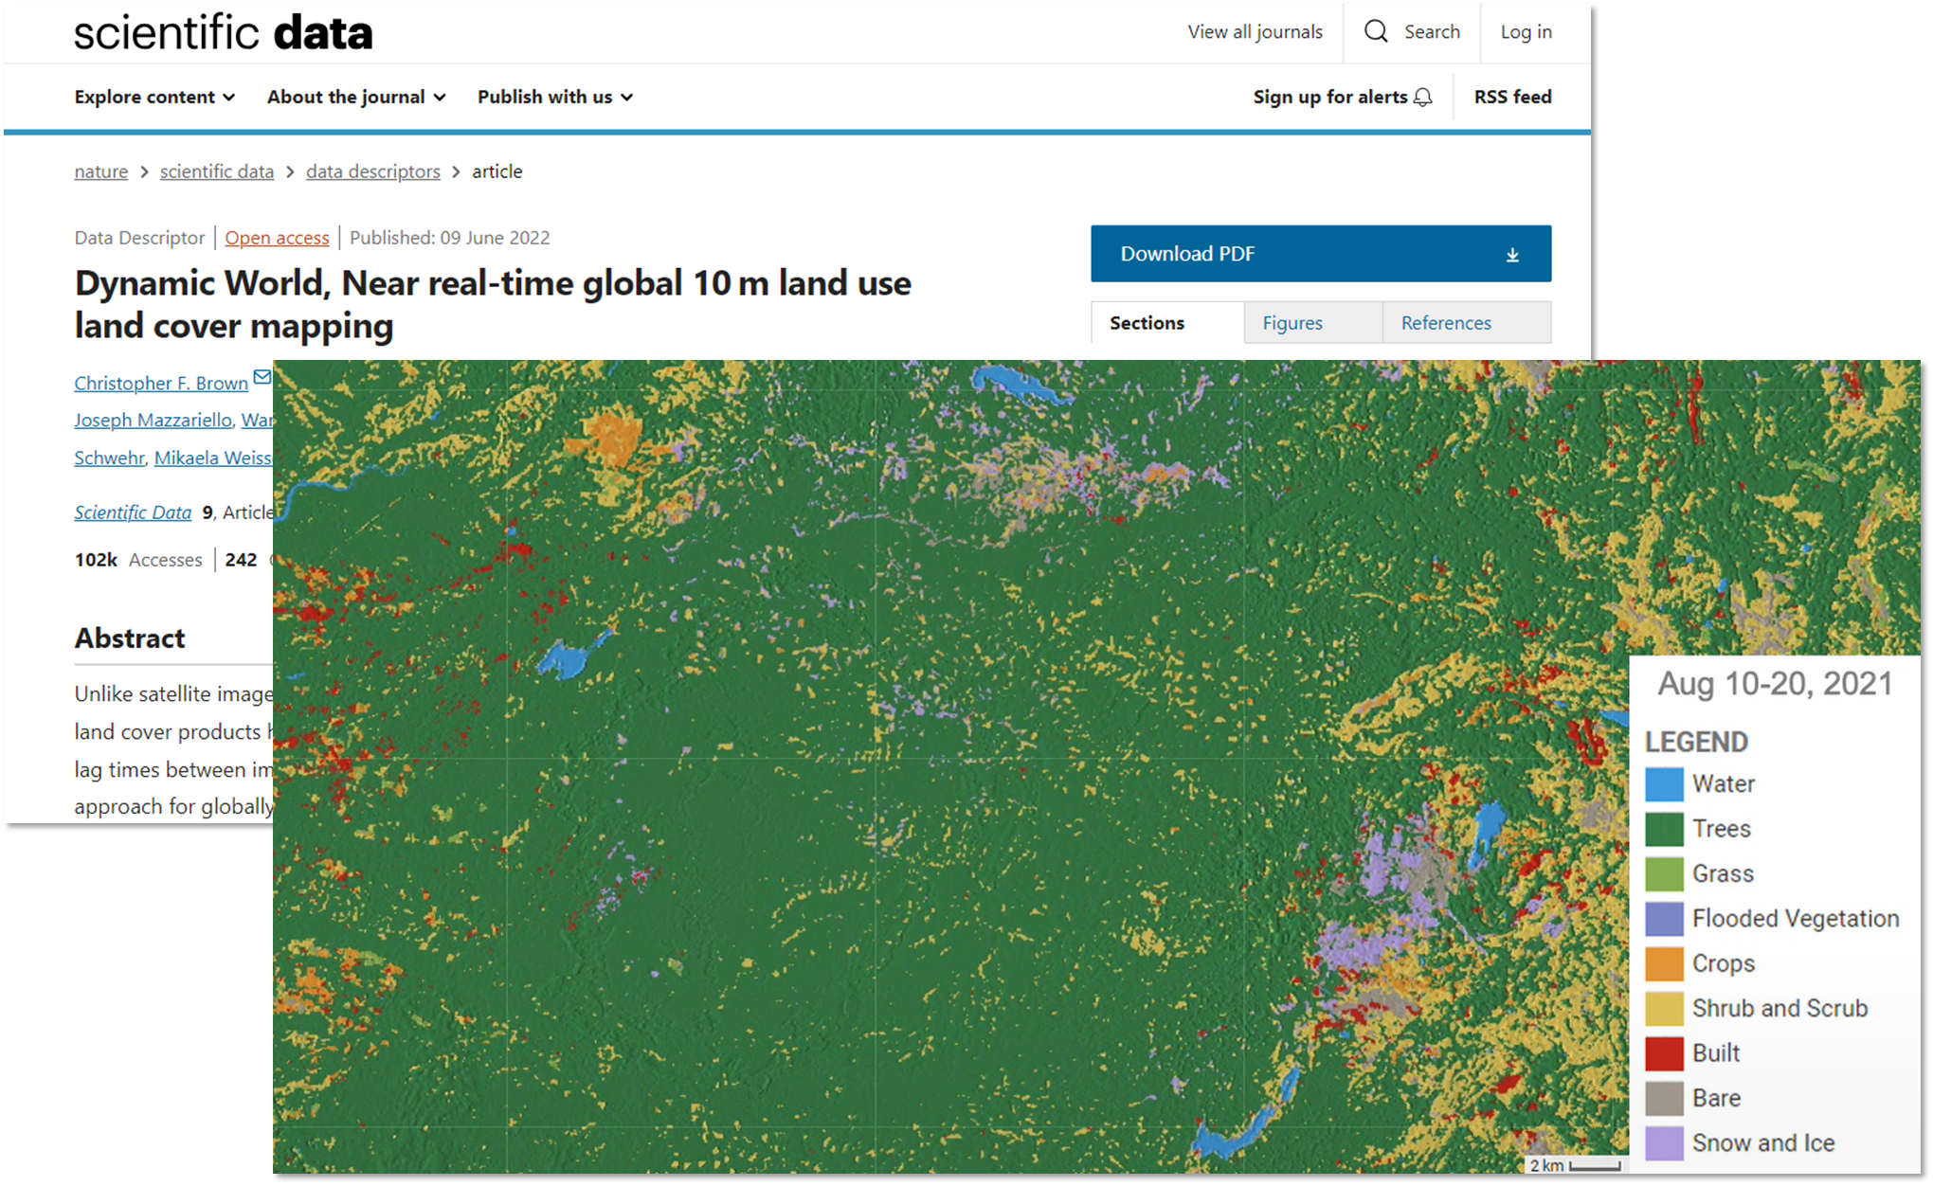Click the Built red legend swatch

tap(1664, 1053)
